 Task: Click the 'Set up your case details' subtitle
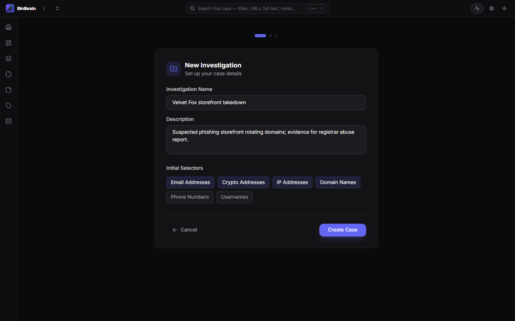[x=213, y=73]
